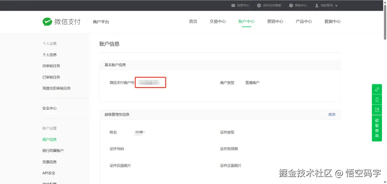The height and width of the screenshot is (184, 387).
Task: Expand the 我的账号 dropdown arrow
Action: 336,6
